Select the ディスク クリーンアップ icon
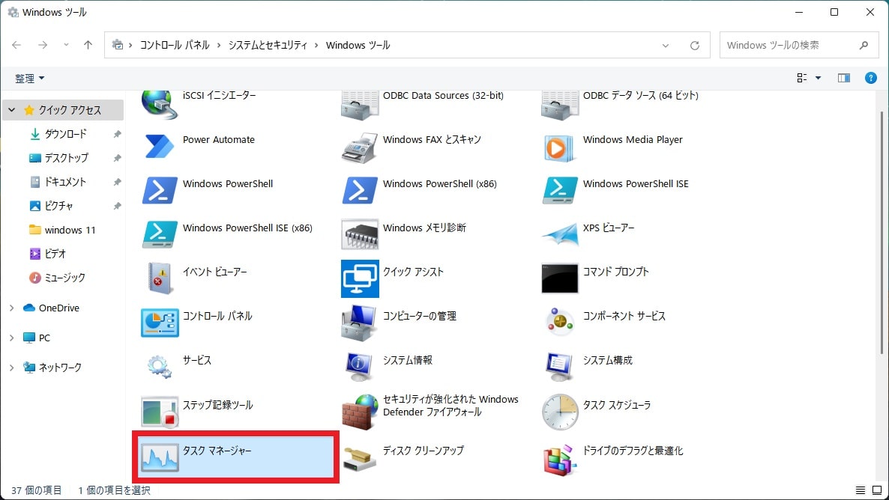This screenshot has height=500, width=889. click(x=360, y=457)
